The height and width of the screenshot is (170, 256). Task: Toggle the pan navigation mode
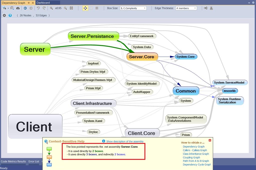[x=85, y=8]
